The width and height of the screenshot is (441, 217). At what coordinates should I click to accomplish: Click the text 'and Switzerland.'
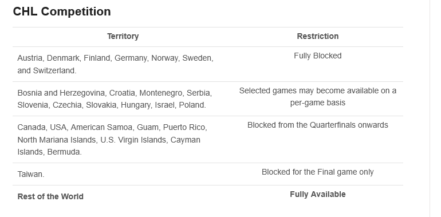tap(47, 70)
